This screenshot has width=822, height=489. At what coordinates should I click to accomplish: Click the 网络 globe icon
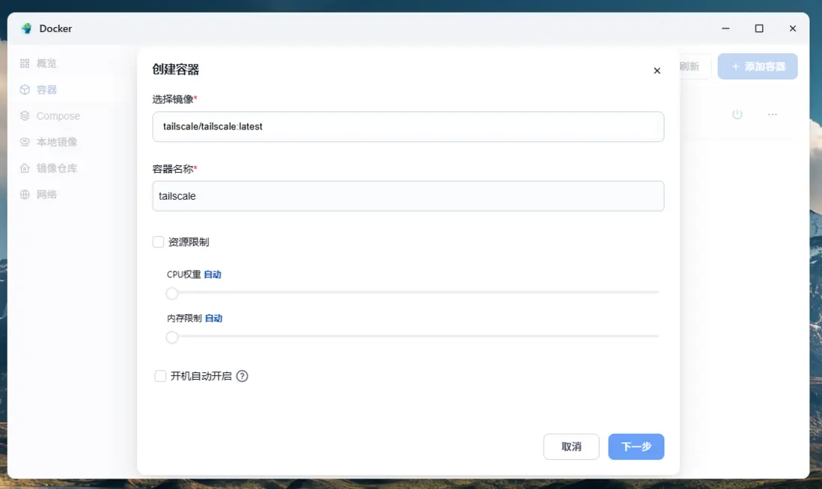coord(25,194)
